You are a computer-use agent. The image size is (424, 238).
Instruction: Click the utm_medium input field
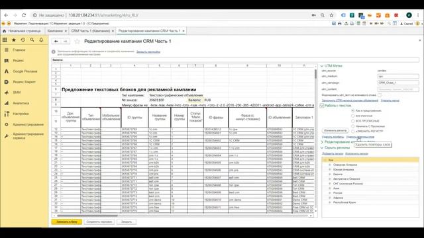(398, 77)
